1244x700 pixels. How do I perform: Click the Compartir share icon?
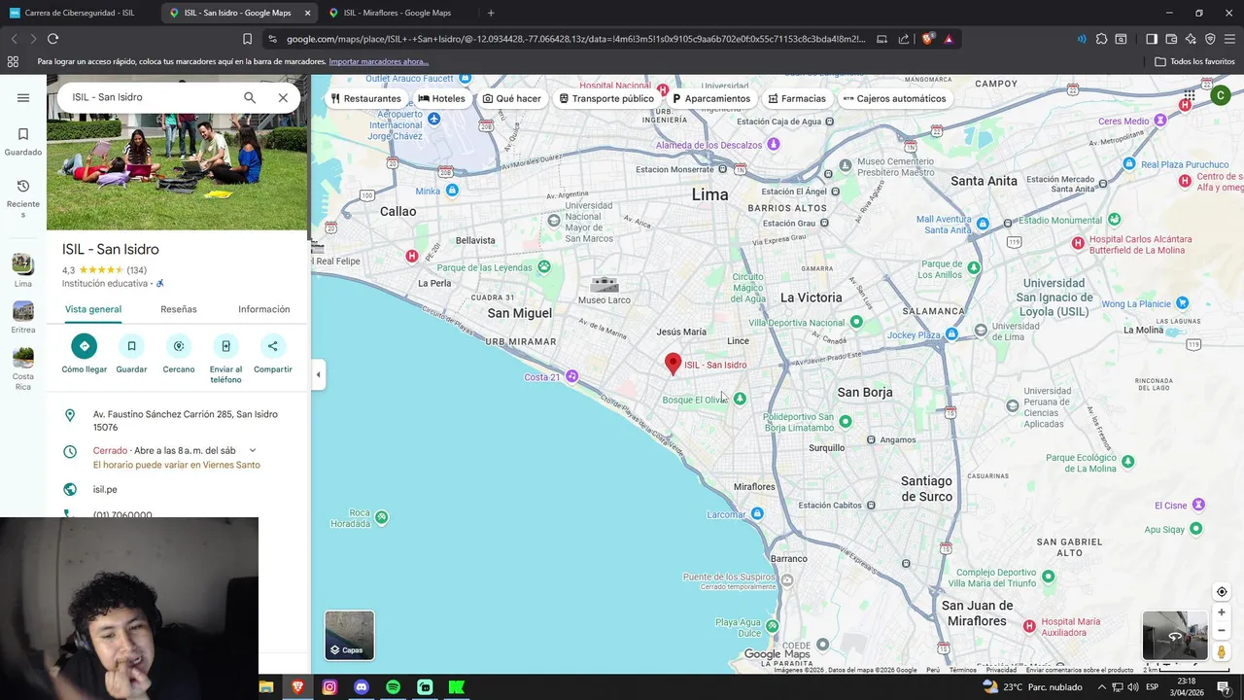click(272, 346)
